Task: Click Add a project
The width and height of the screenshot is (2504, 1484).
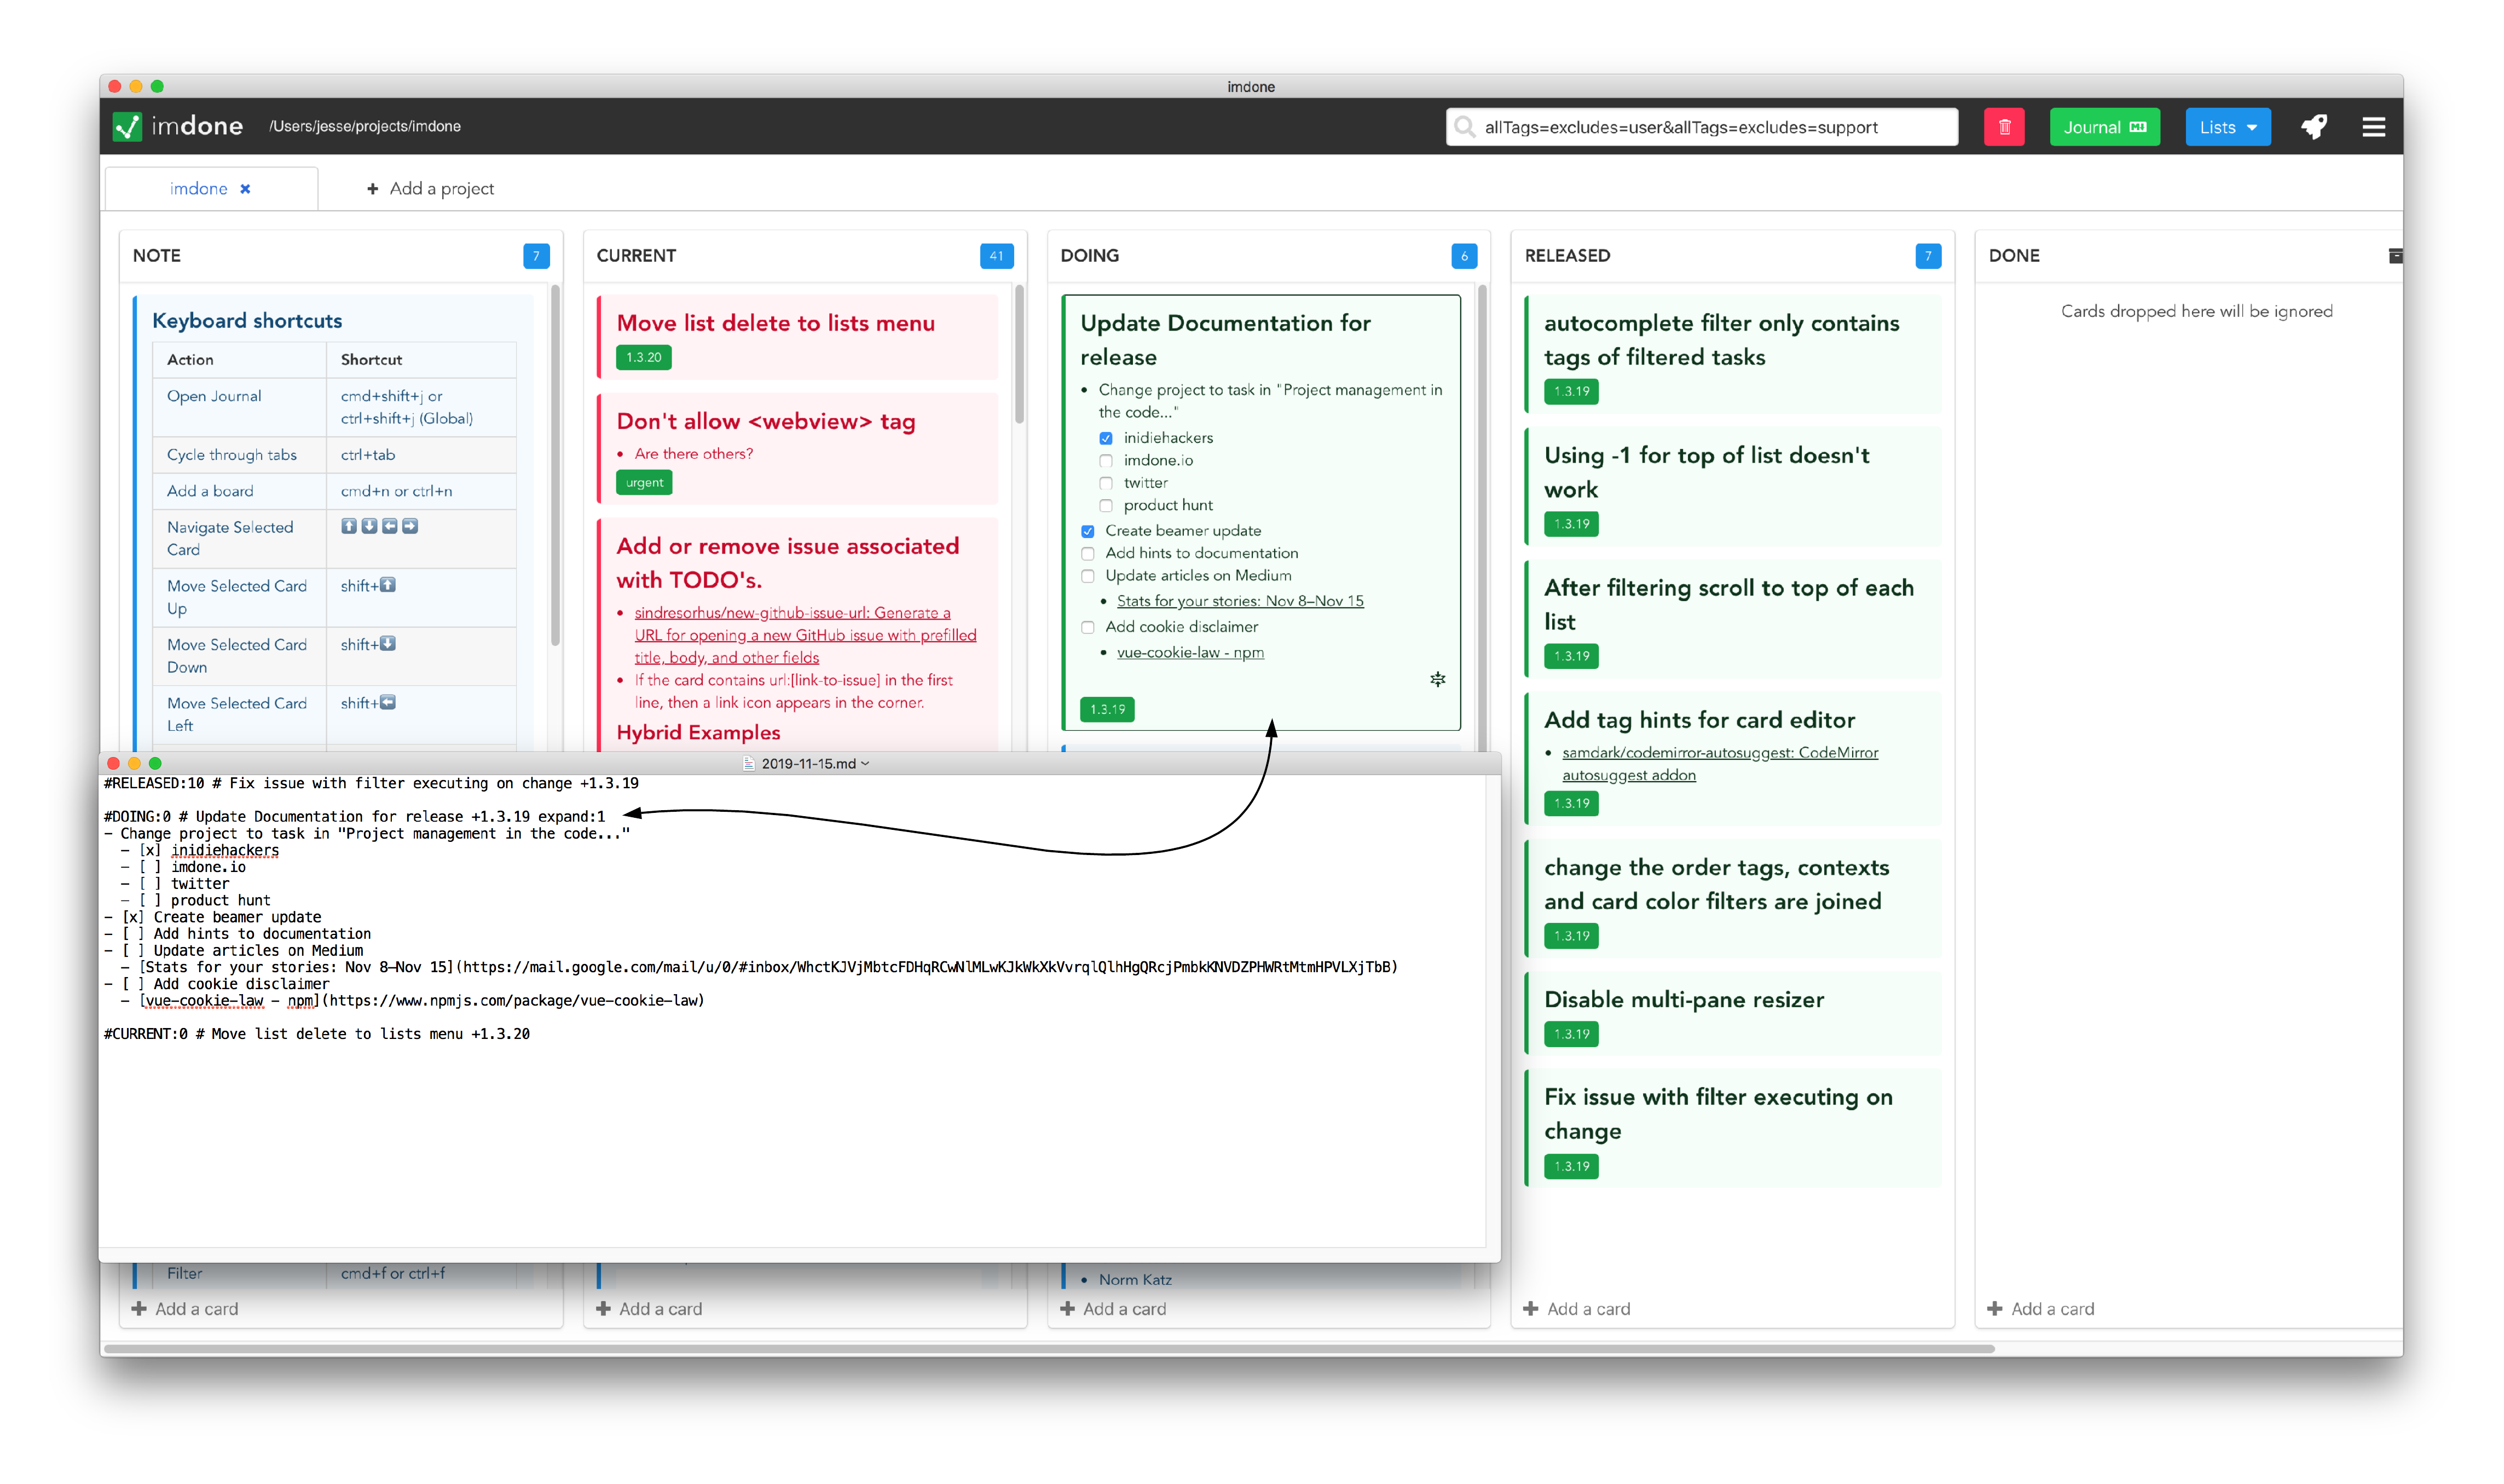Action: click(430, 189)
